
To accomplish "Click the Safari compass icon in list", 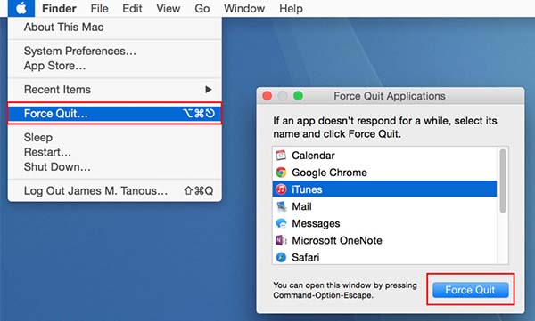I will 281,257.
